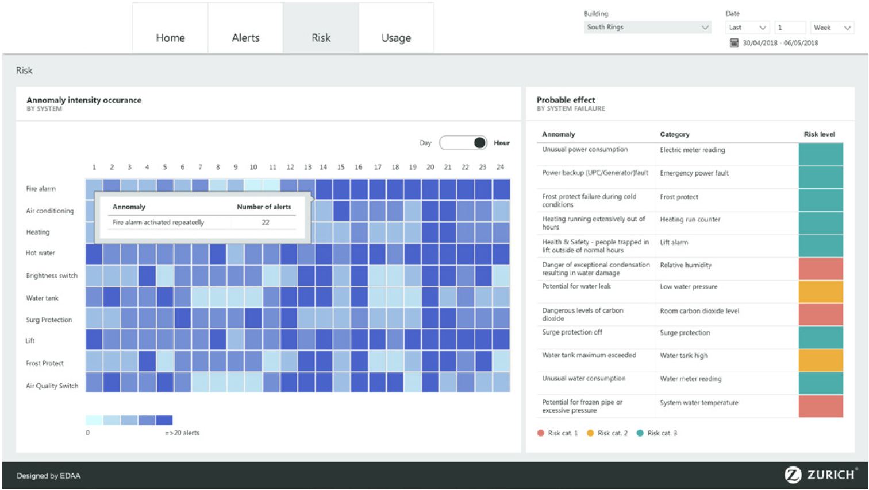Toggle the Day/Hour view switch
869x490 pixels.
(x=463, y=143)
